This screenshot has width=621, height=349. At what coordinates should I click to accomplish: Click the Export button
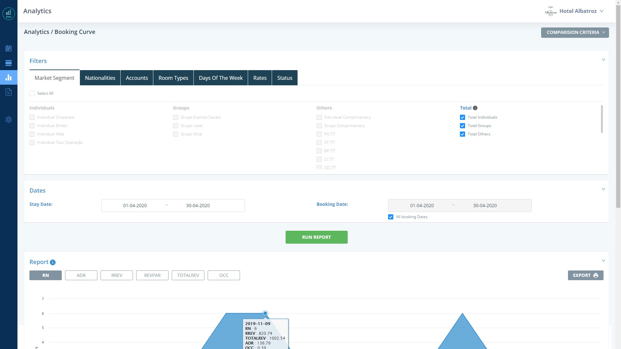point(585,275)
